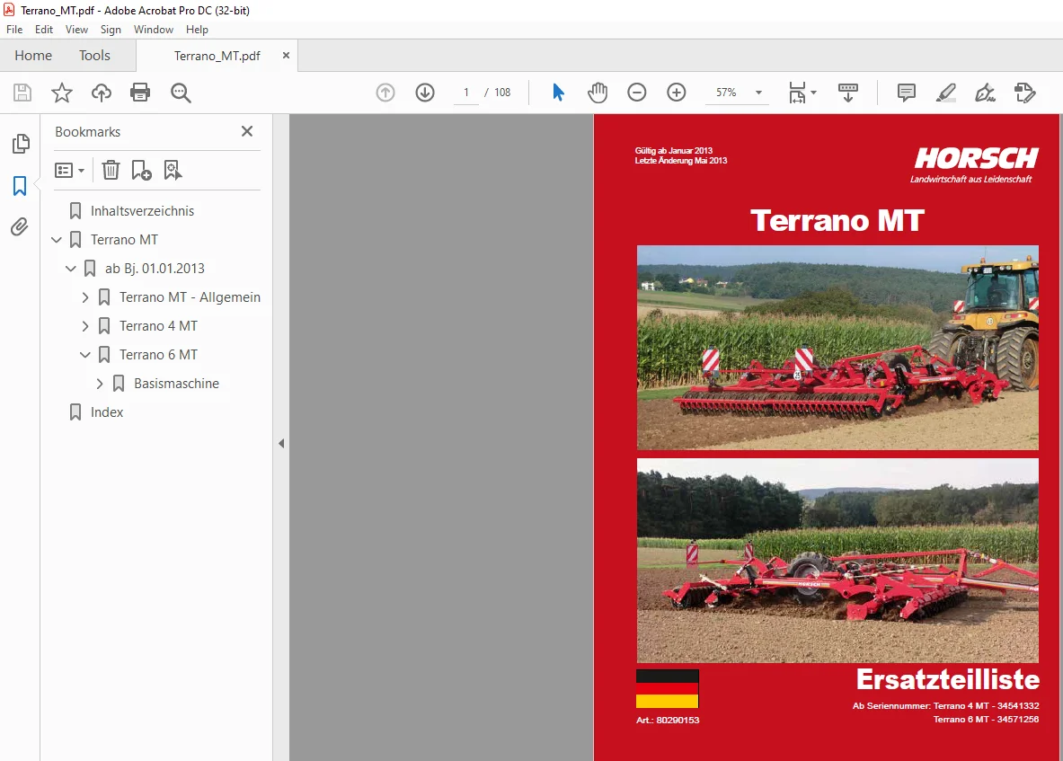Image resolution: width=1063 pixels, height=761 pixels.
Task: Click the current page number field
Action: click(x=465, y=93)
